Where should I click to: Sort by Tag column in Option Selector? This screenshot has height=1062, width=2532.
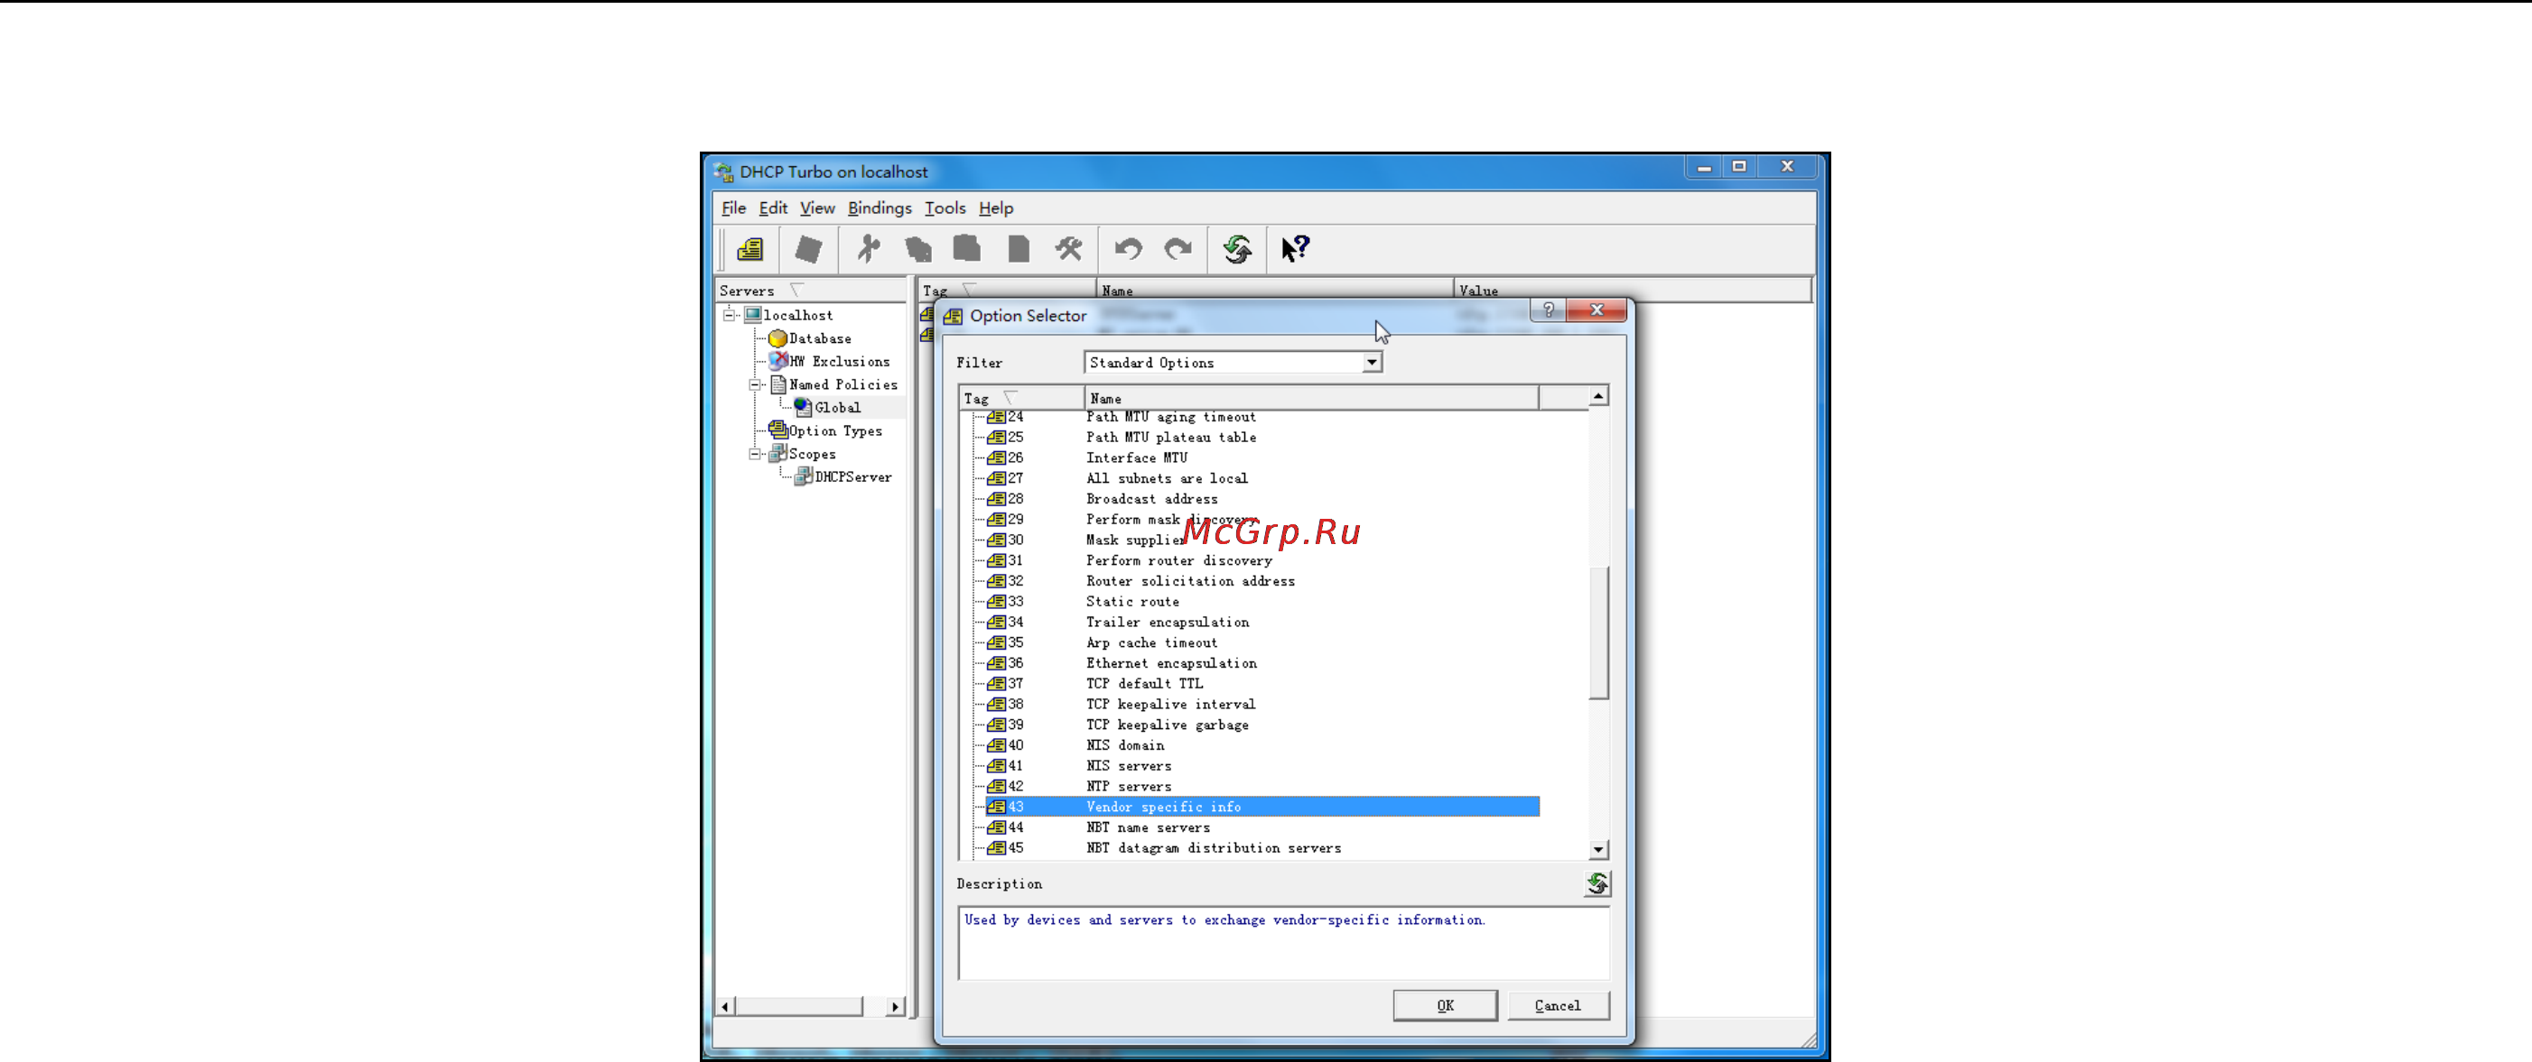[x=1021, y=398]
